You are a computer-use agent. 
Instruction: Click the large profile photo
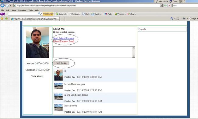tap(37, 42)
